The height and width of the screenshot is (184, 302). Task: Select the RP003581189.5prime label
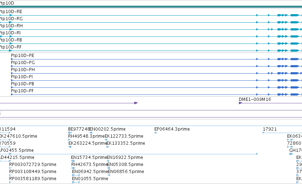coord(33,179)
